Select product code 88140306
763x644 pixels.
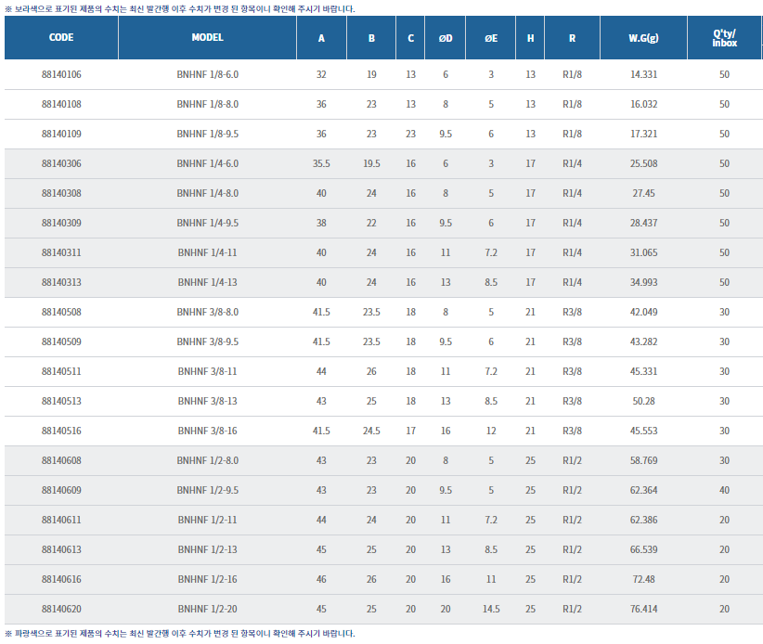coord(61,163)
